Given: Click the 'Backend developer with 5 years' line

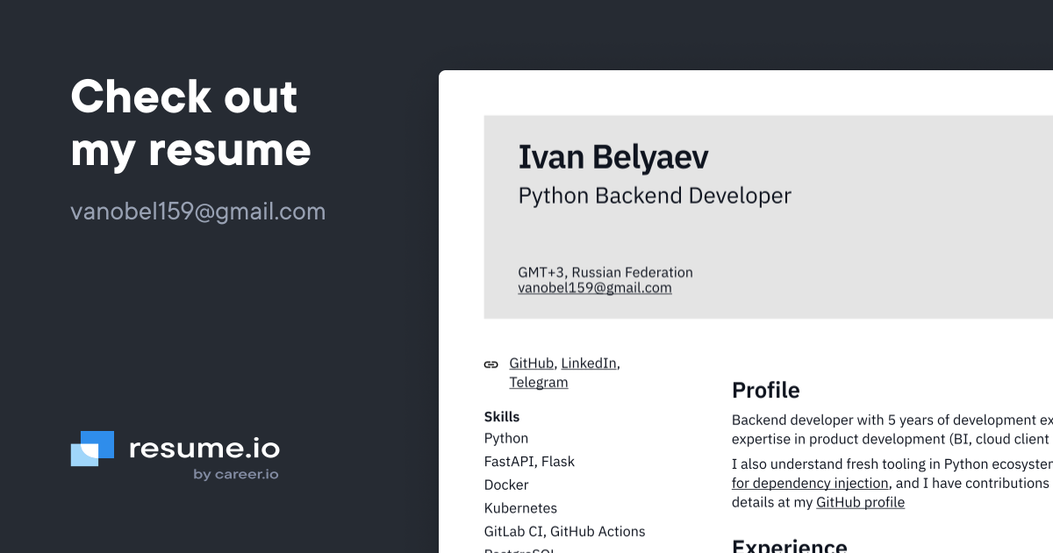Looking at the screenshot, I should coord(892,420).
